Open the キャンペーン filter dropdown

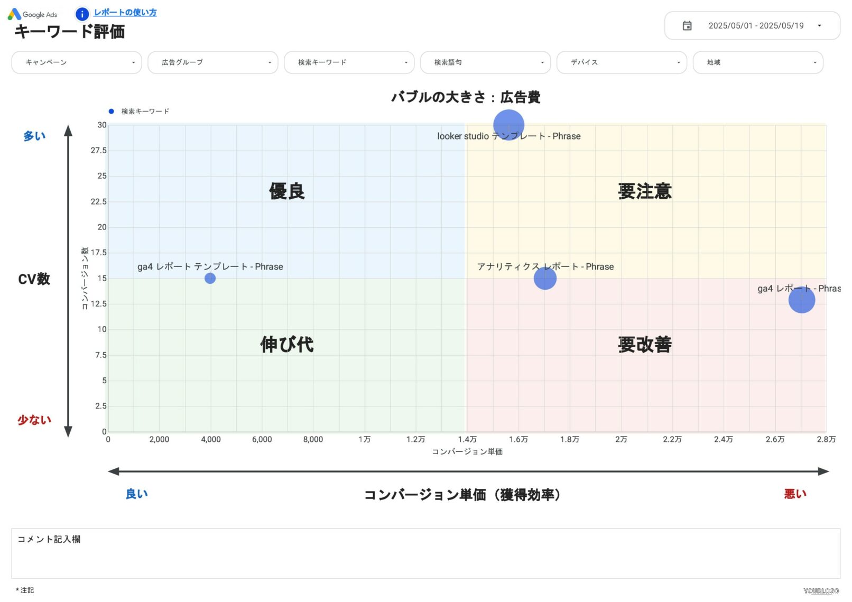76,62
